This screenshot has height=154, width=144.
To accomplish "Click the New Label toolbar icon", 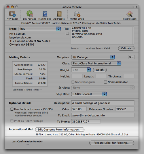I will coord(12,15).
